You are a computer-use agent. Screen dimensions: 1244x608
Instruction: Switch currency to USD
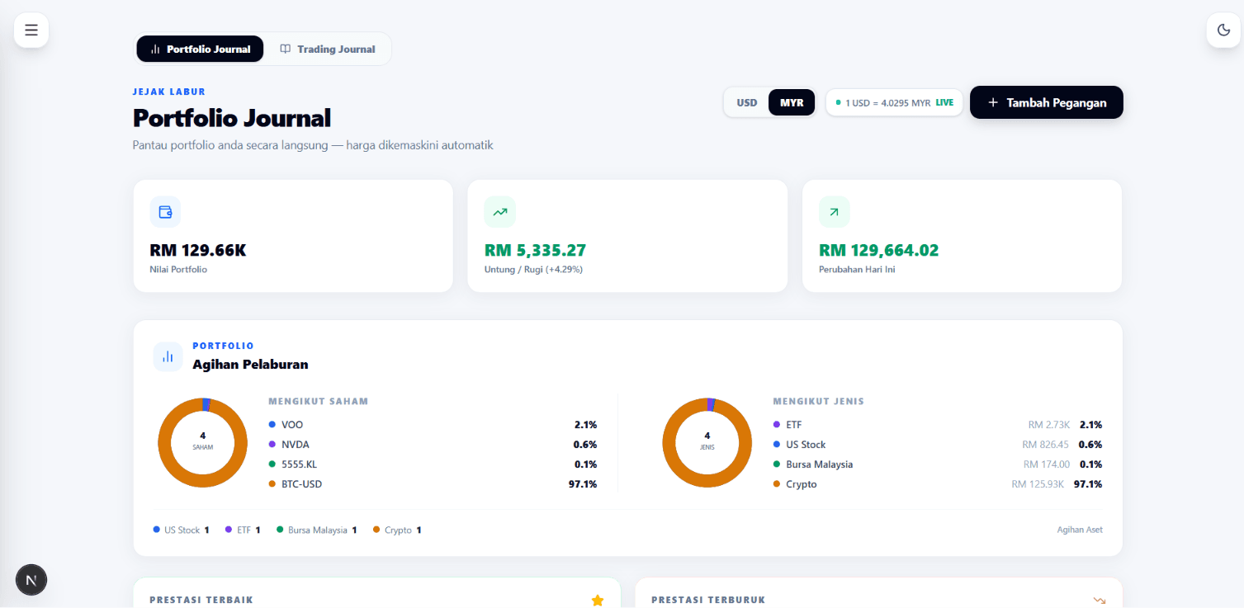pyautogui.click(x=747, y=103)
